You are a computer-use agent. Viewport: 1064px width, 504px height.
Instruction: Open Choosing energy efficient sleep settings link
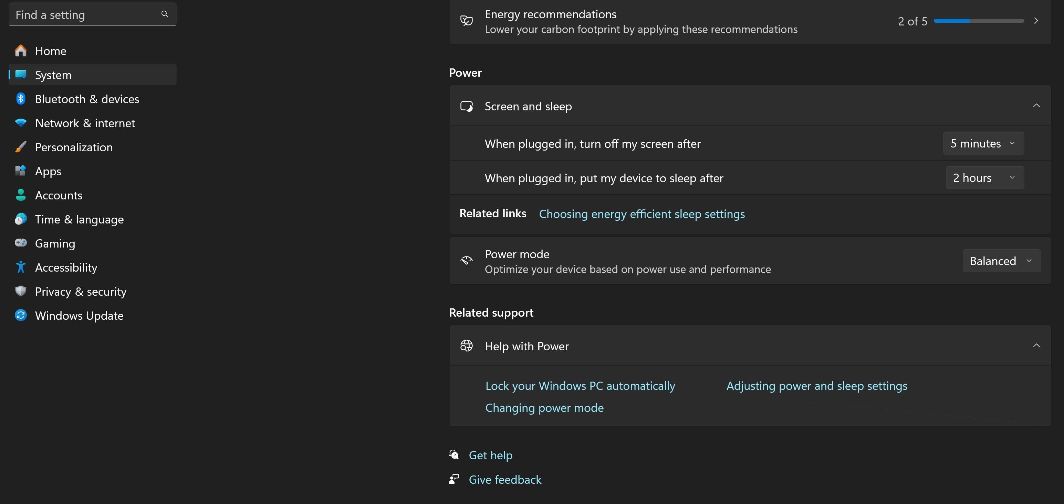coord(641,214)
